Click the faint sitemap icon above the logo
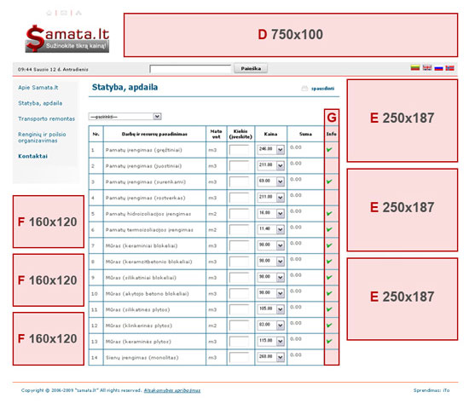The image size is (469, 415). pos(78,13)
